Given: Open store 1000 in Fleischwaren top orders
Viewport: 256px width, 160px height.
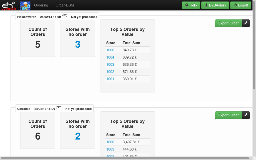Looking at the screenshot, I should [110, 50].
